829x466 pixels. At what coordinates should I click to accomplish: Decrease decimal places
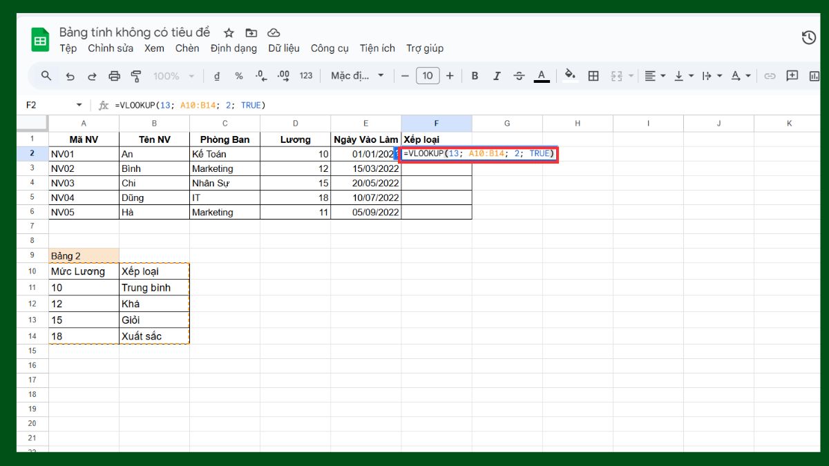point(261,76)
